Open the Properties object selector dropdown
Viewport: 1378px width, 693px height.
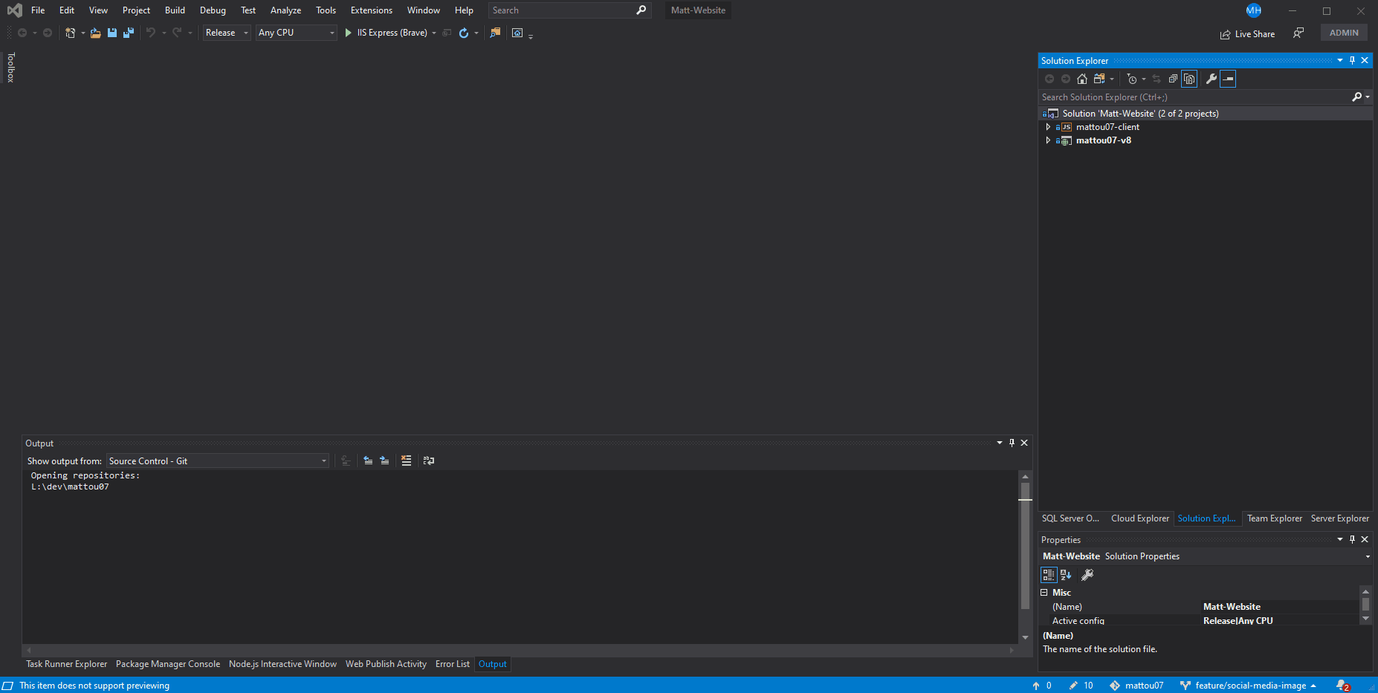(1368, 556)
